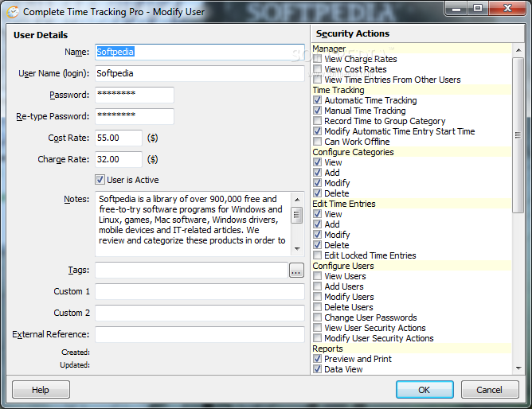Image resolution: width=532 pixels, height=409 pixels.
Task: Check the Modify Users permission
Action: pyautogui.click(x=317, y=297)
